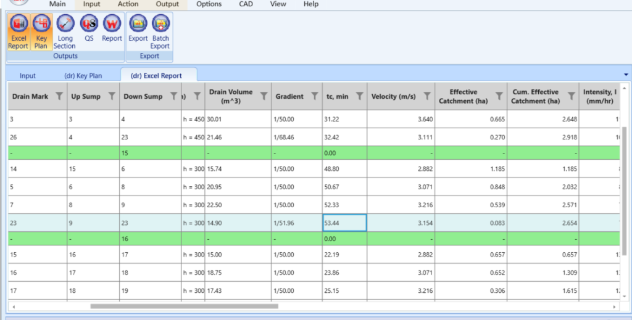
Task: Open the Options menu
Action: click(209, 4)
